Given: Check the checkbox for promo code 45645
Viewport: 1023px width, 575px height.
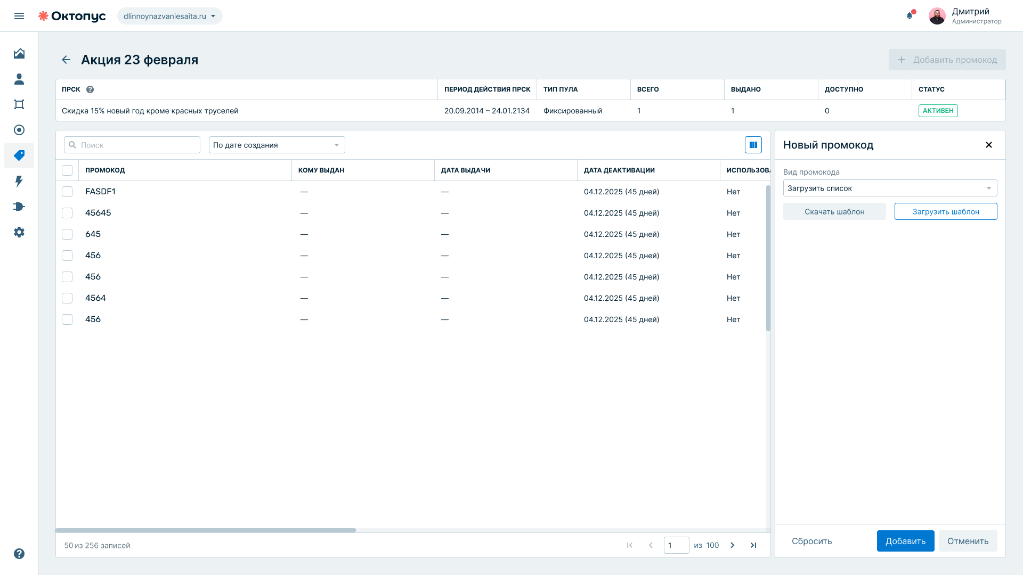Looking at the screenshot, I should coord(67,213).
